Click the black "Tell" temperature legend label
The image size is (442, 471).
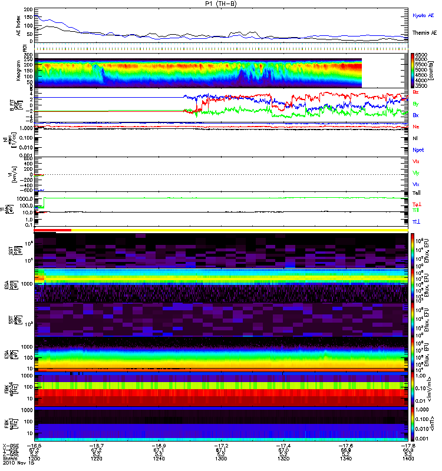416,193
